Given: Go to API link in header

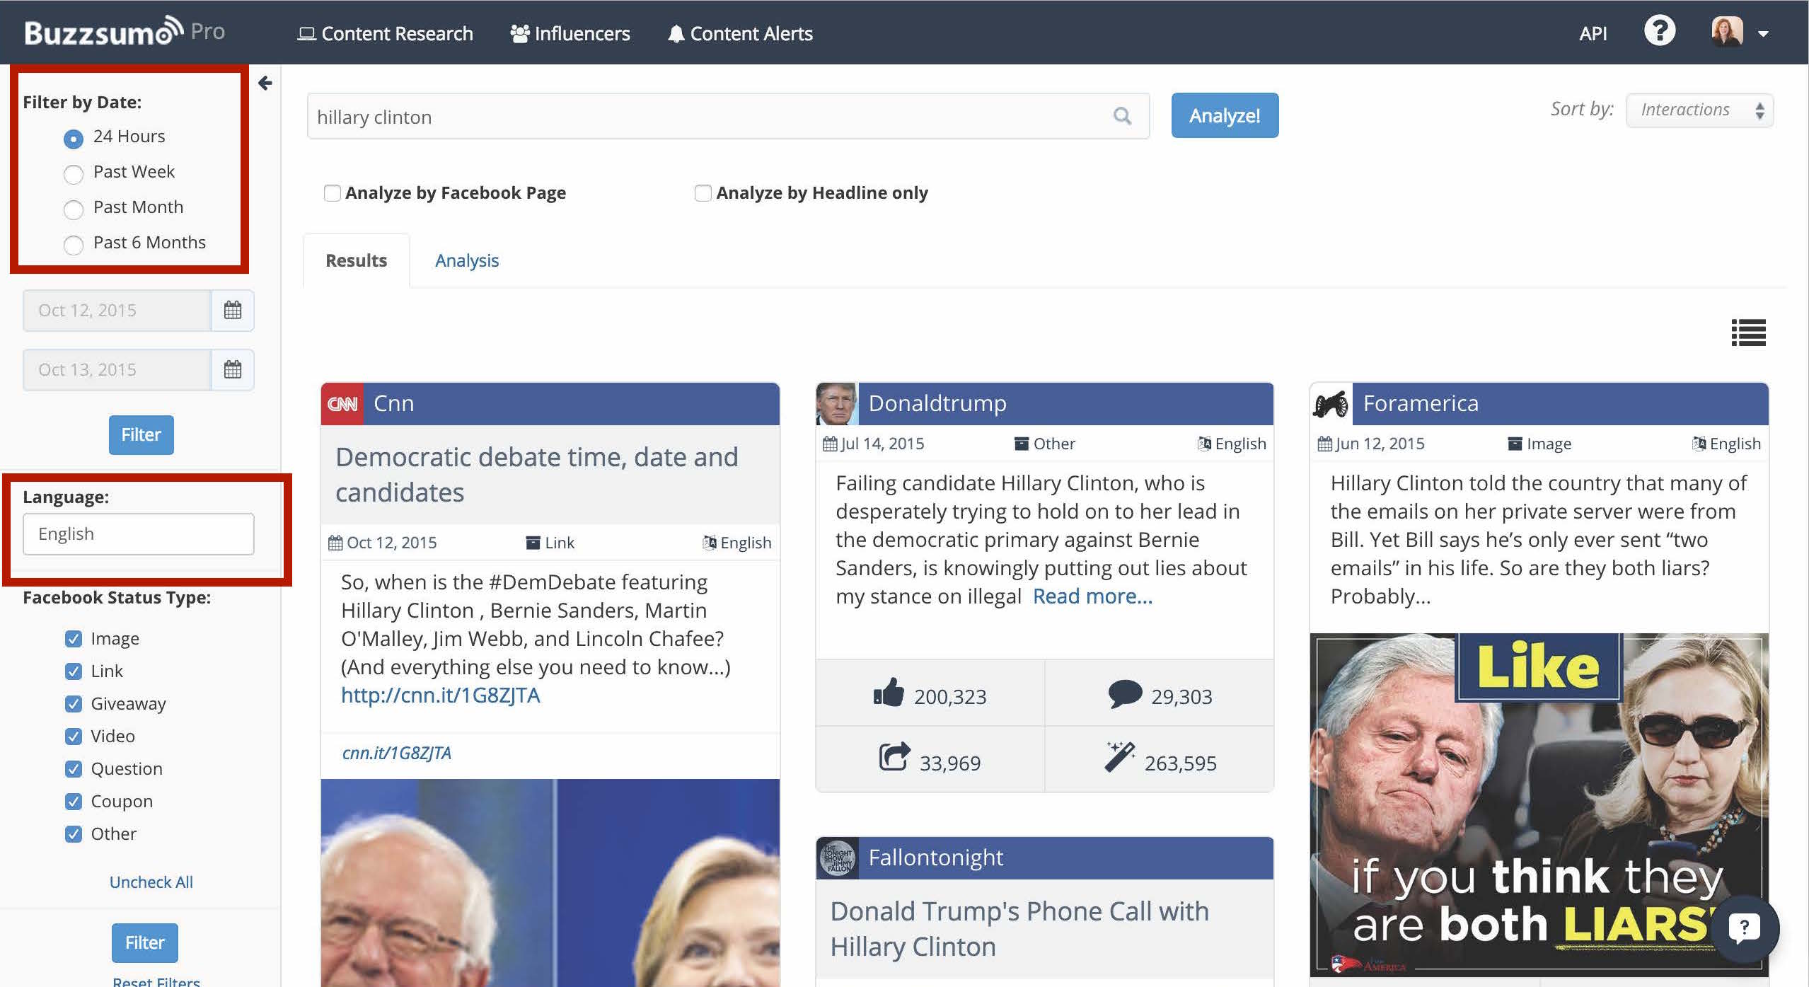Looking at the screenshot, I should click(1593, 33).
